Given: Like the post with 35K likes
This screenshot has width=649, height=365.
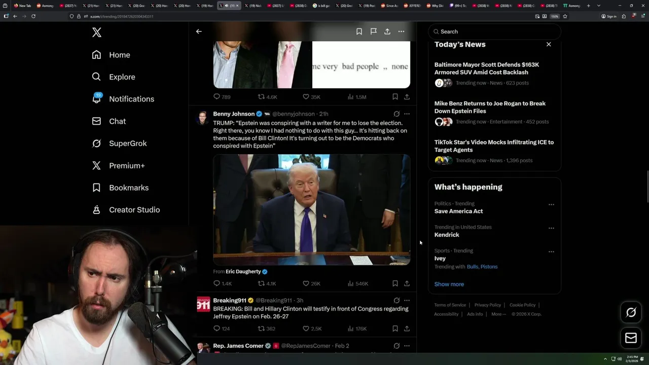Looking at the screenshot, I should (311, 97).
